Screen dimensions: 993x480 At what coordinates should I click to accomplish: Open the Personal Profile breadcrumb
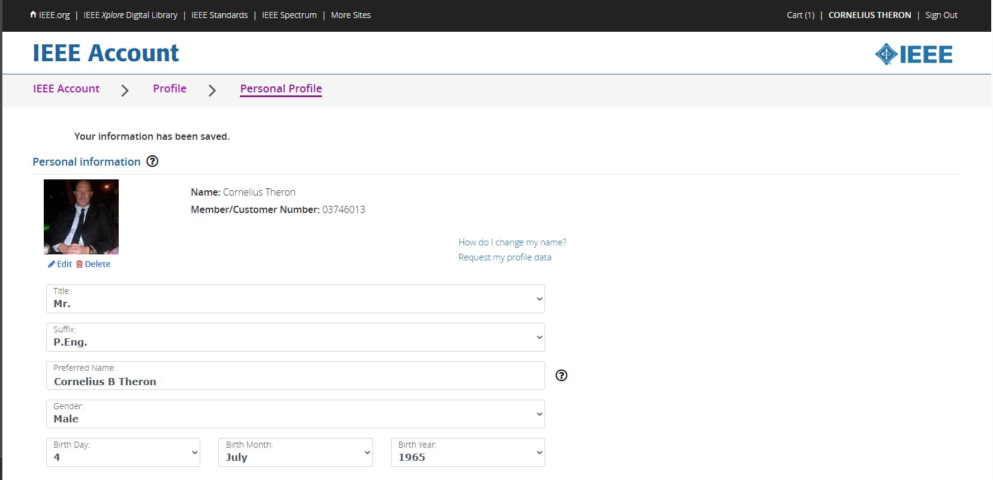tap(281, 89)
